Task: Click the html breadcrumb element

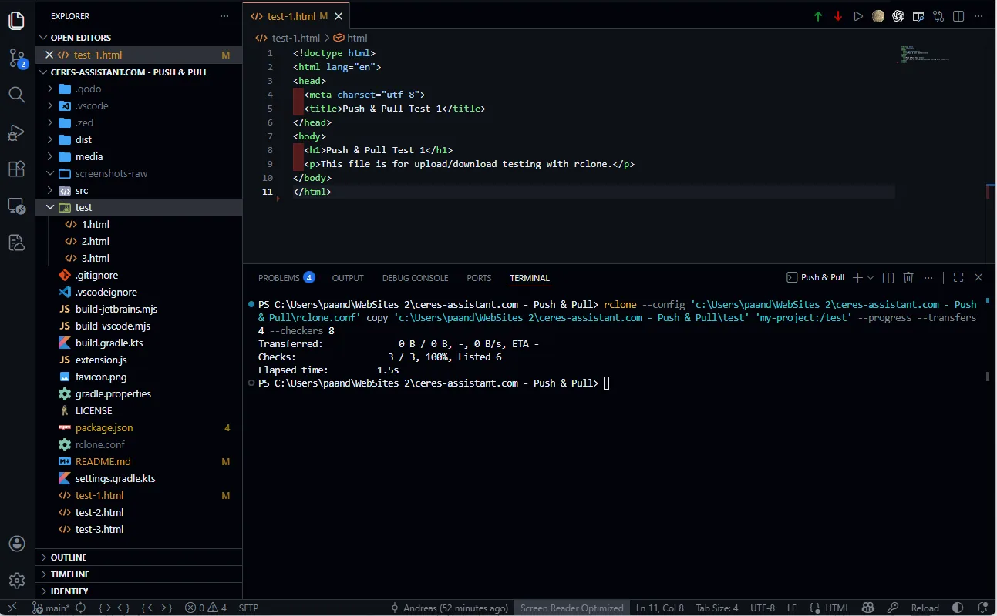Action: (351, 38)
